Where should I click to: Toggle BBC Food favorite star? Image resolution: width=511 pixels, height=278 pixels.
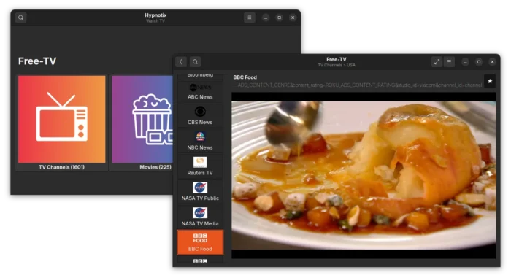[490, 81]
